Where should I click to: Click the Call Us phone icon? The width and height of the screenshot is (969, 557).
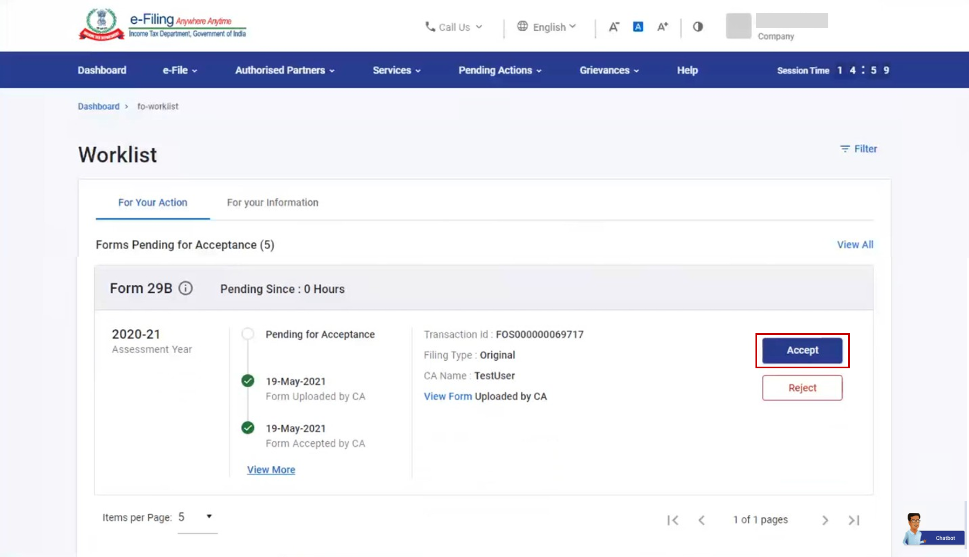coord(429,26)
